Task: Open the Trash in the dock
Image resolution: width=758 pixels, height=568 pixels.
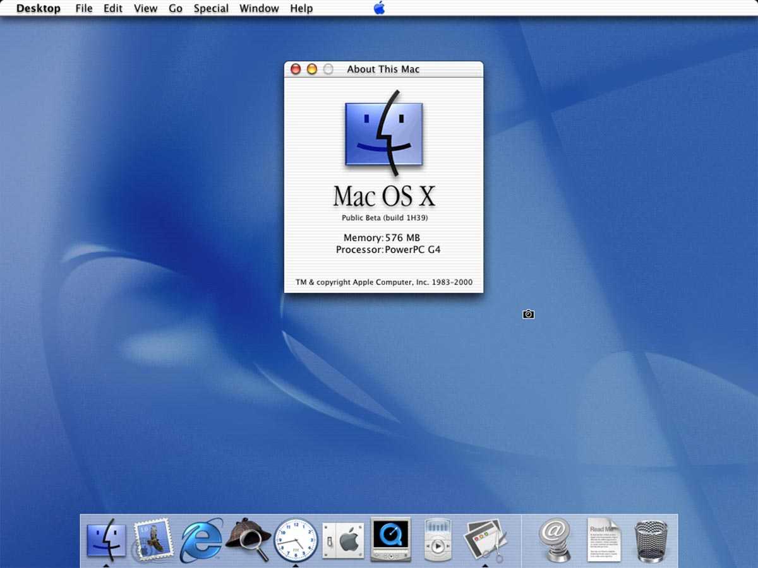Action: pos(651,540)
